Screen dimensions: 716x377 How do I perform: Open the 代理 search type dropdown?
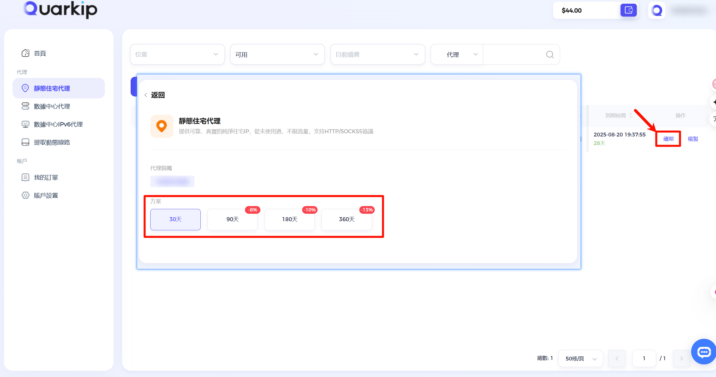(457, 54)
